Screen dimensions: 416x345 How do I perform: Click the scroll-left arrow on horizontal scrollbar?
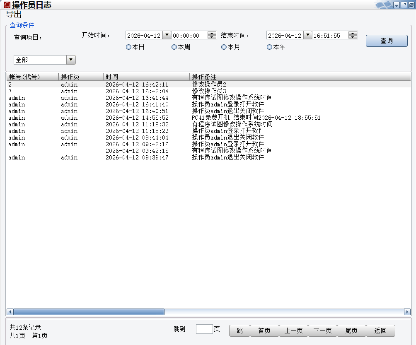point(10,312)
